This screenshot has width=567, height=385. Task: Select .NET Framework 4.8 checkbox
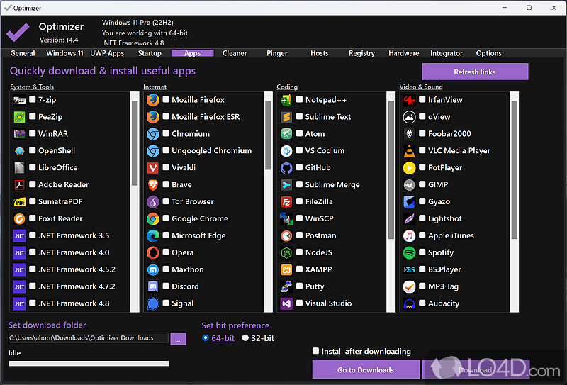[32, 303]
